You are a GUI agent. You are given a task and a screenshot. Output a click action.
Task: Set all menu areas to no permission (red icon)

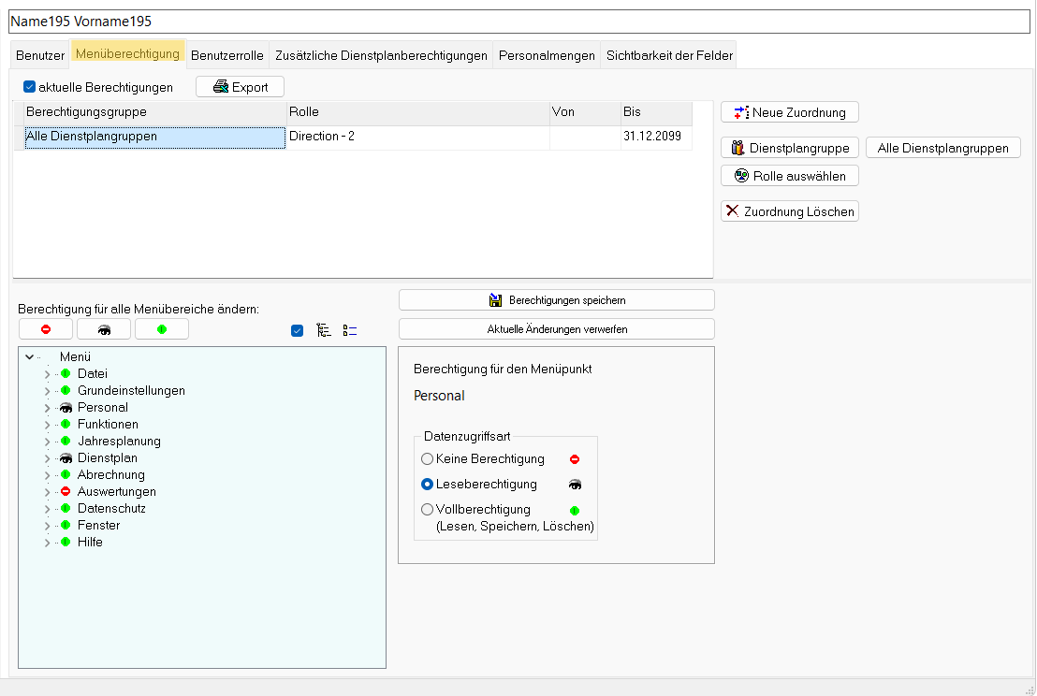45,329
